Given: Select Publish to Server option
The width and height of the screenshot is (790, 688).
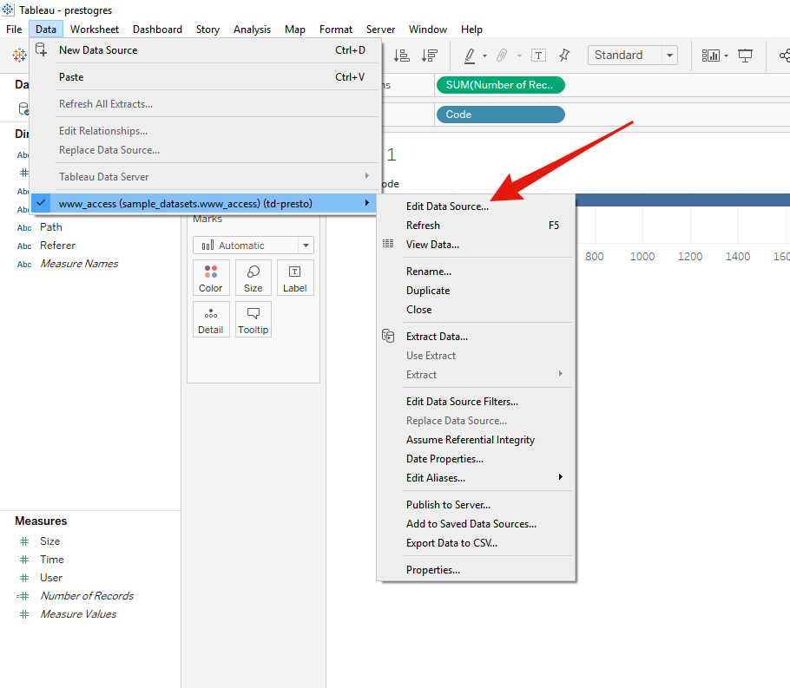Looking at the screenshot, I should point(448,504).
